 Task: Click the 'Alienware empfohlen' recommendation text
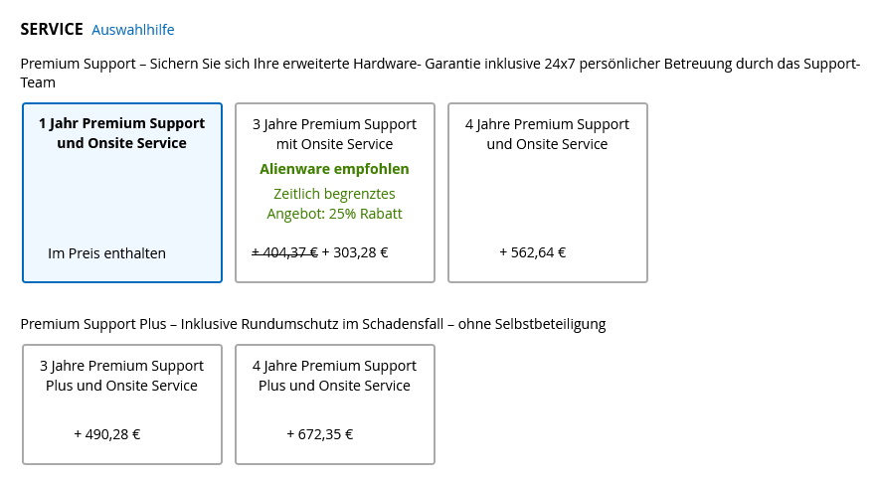[x=334, y=169]
